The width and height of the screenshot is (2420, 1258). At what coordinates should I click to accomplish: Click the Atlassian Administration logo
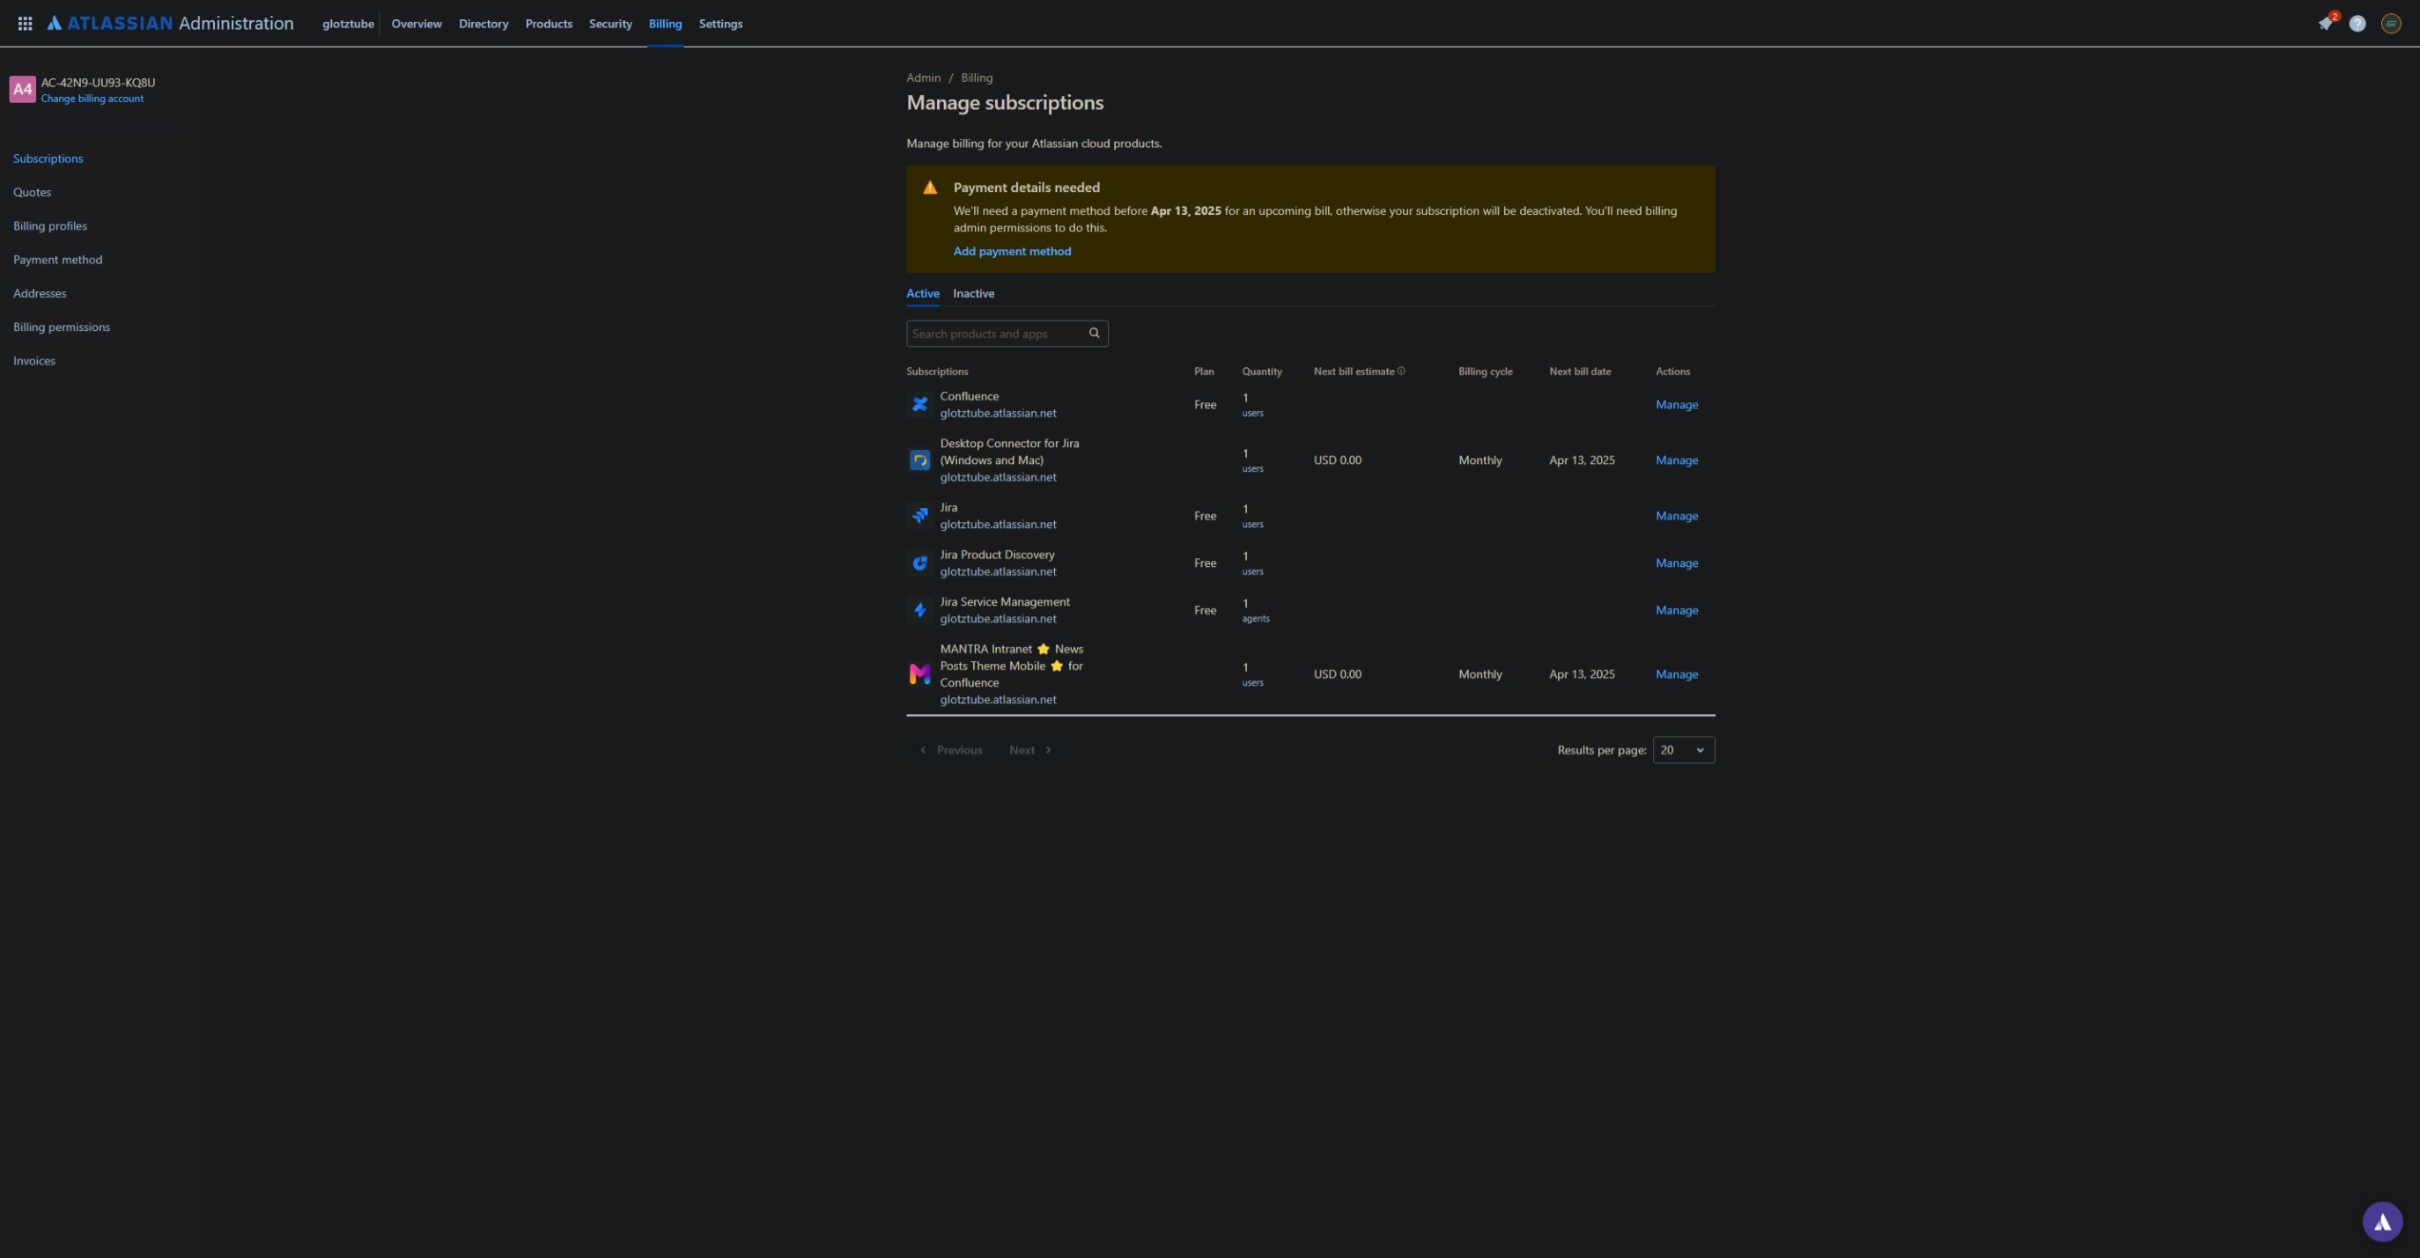click(x=170, y=24)
